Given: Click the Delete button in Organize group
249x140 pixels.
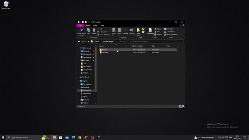Looking at the screenshot, I should [x=126, y=31].
